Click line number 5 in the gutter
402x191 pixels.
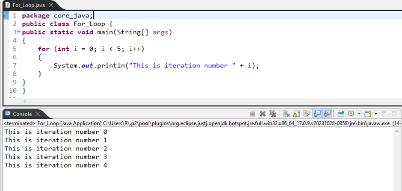pos(15,49)
